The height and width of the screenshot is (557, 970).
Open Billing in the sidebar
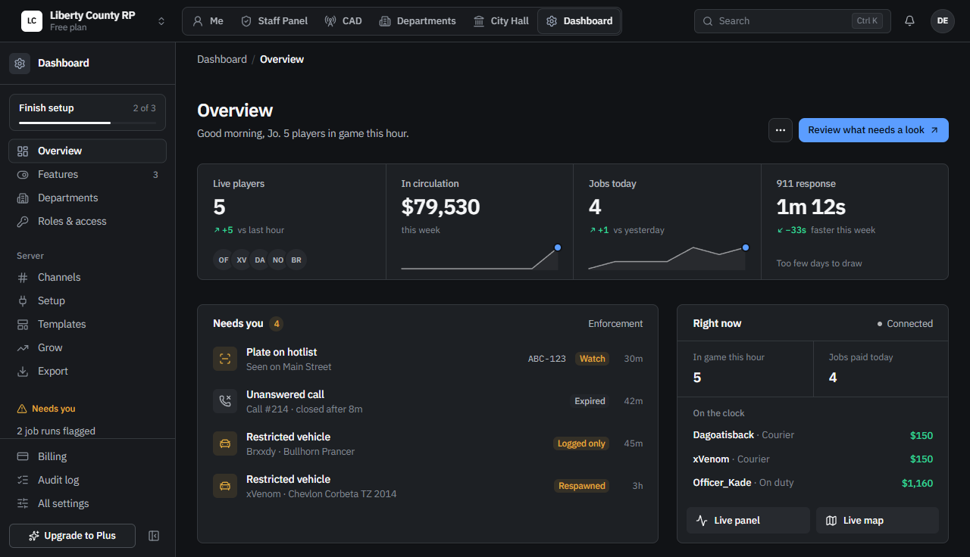click(x=87, y=457)
